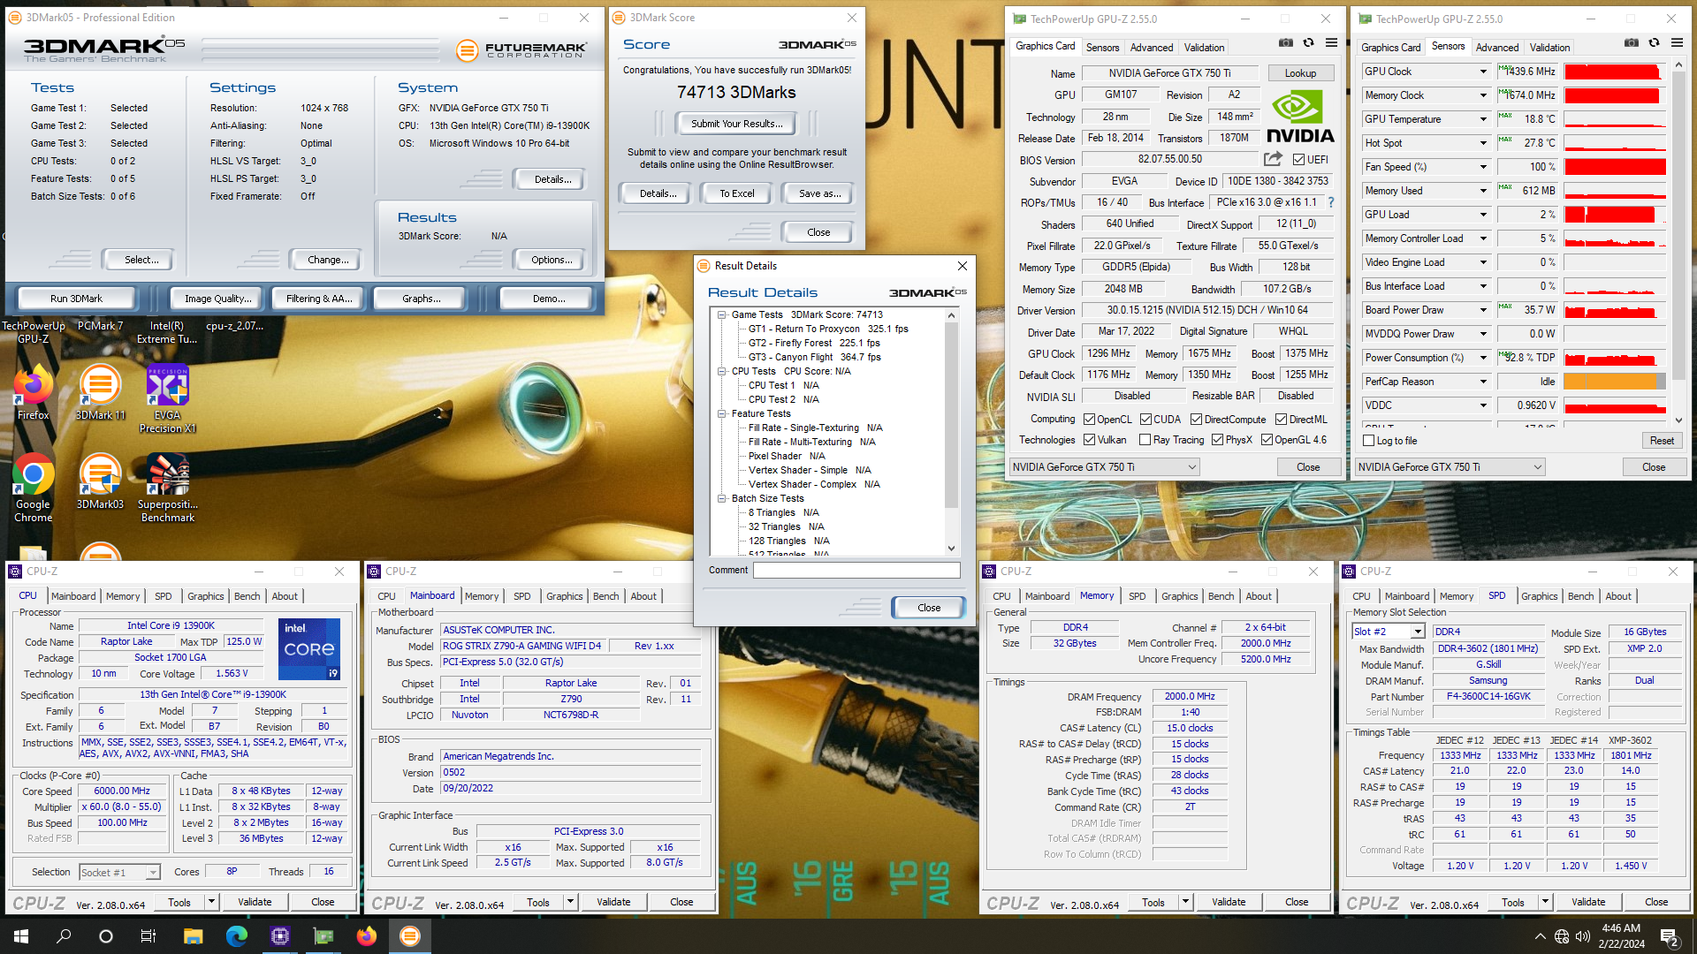This screenshot has height=954, width=1697.
Task: Select the 3DMark03 desktop shortcut
Action: 100,481
